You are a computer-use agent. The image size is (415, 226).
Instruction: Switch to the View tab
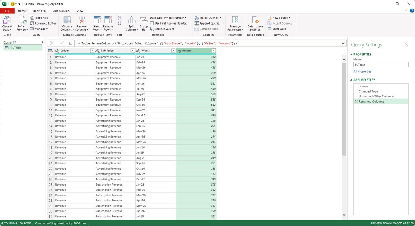[80, 11]
